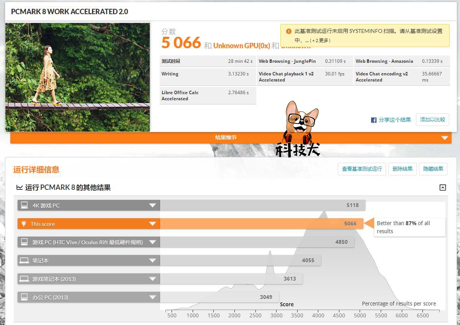Click PCMARK 8 WORK ACCELERATED 2.0 title
The image size is (460, 325).
69,11
